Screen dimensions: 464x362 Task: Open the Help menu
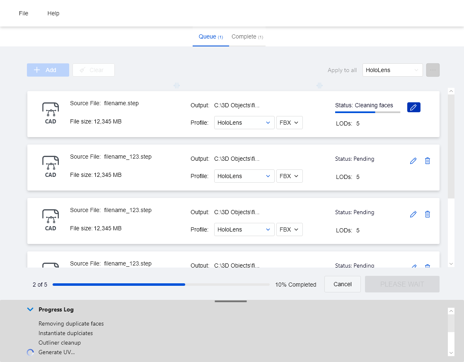point(53,13)
